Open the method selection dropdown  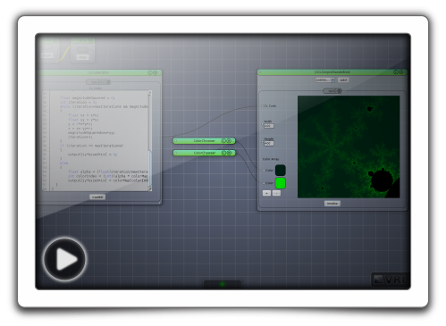pos(325,79)
